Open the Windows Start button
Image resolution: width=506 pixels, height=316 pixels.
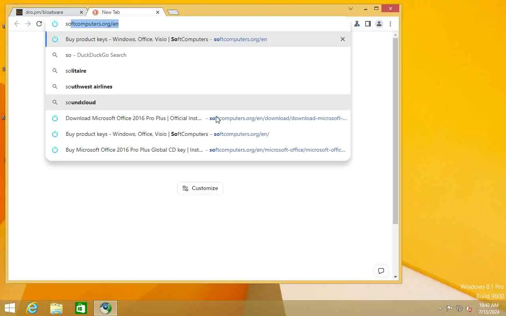tap(10, 308)
